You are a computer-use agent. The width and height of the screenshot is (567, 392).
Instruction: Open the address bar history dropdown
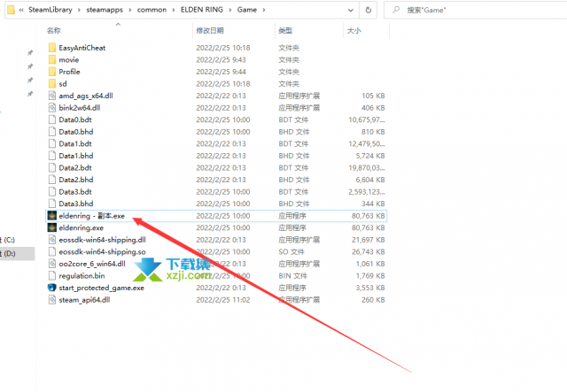351,10
